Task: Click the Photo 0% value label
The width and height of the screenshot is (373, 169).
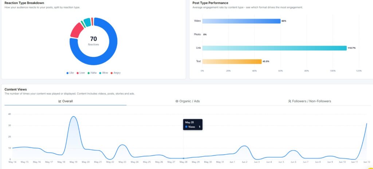Action: coord(205,34)
